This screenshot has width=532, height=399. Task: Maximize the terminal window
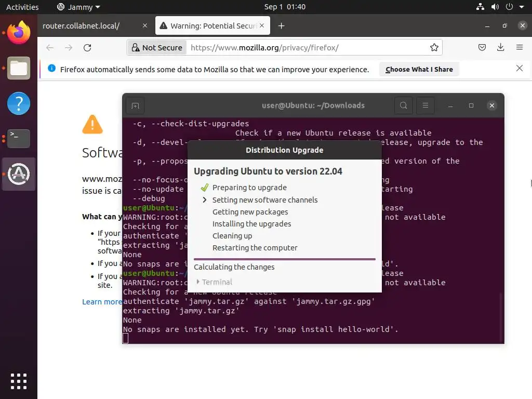(x=471, y=105)
